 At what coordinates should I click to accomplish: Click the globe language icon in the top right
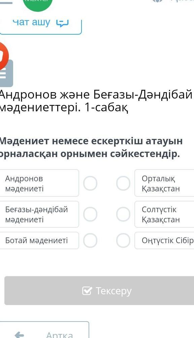coord(157,1)
